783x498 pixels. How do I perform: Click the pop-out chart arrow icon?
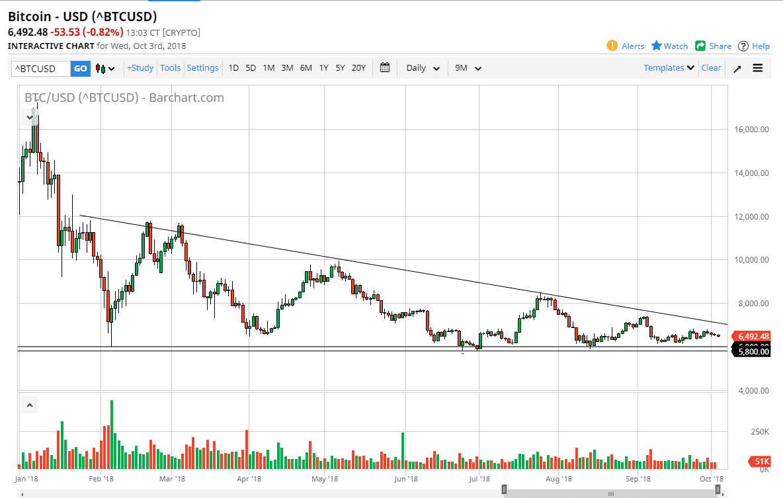coord(737,68)
